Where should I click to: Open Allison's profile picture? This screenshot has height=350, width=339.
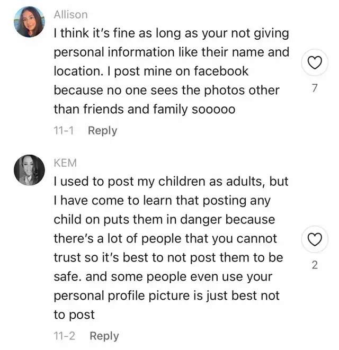coord(29,22)
